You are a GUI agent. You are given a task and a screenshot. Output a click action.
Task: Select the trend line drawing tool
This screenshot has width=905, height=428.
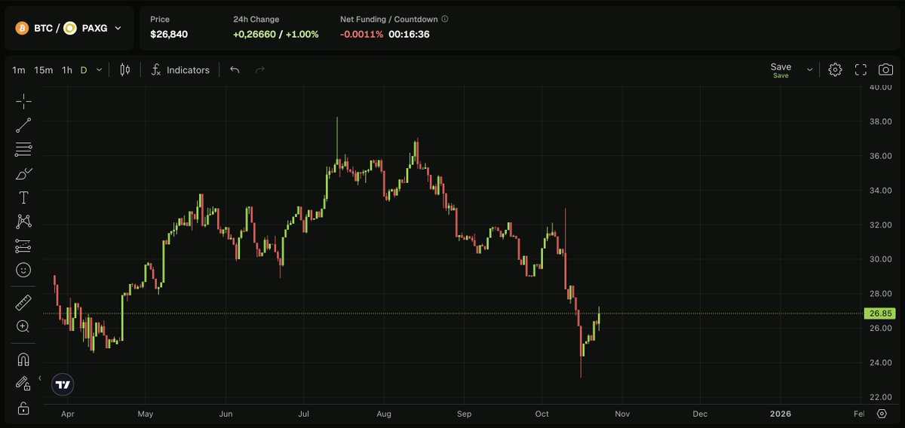point(23,125)
